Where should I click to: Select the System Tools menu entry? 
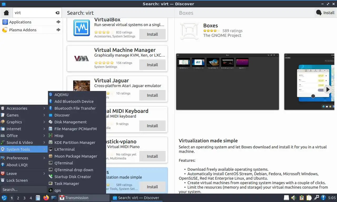coord(24,149)
